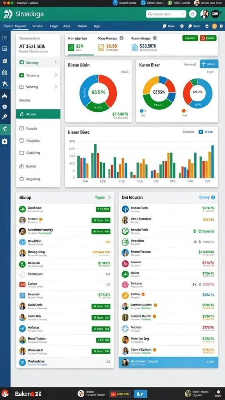Open the Varidat dropdown in the Karan Biser panel
This screenshot has height=400, width=225.
[x=190, y=64]
